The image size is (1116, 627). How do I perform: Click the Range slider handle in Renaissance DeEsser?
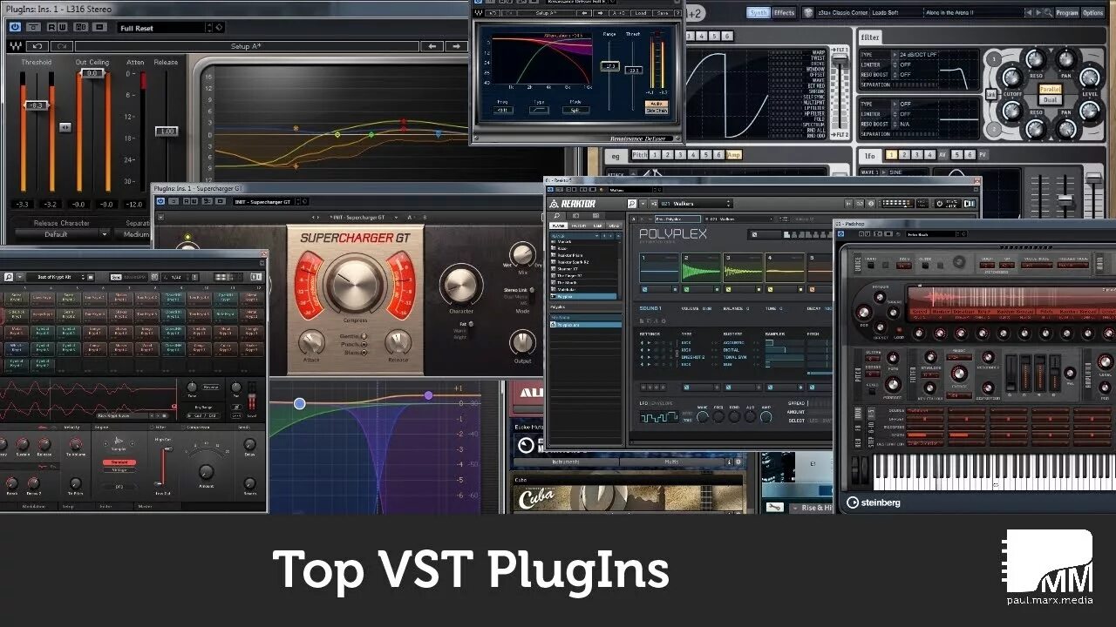coord(611,66)
